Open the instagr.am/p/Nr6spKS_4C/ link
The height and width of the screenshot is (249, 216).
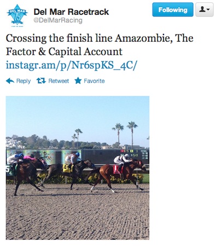coord(71,65)
